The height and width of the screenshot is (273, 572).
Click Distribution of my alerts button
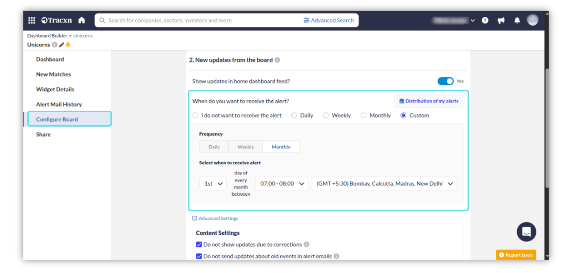(x=429, y=101)
